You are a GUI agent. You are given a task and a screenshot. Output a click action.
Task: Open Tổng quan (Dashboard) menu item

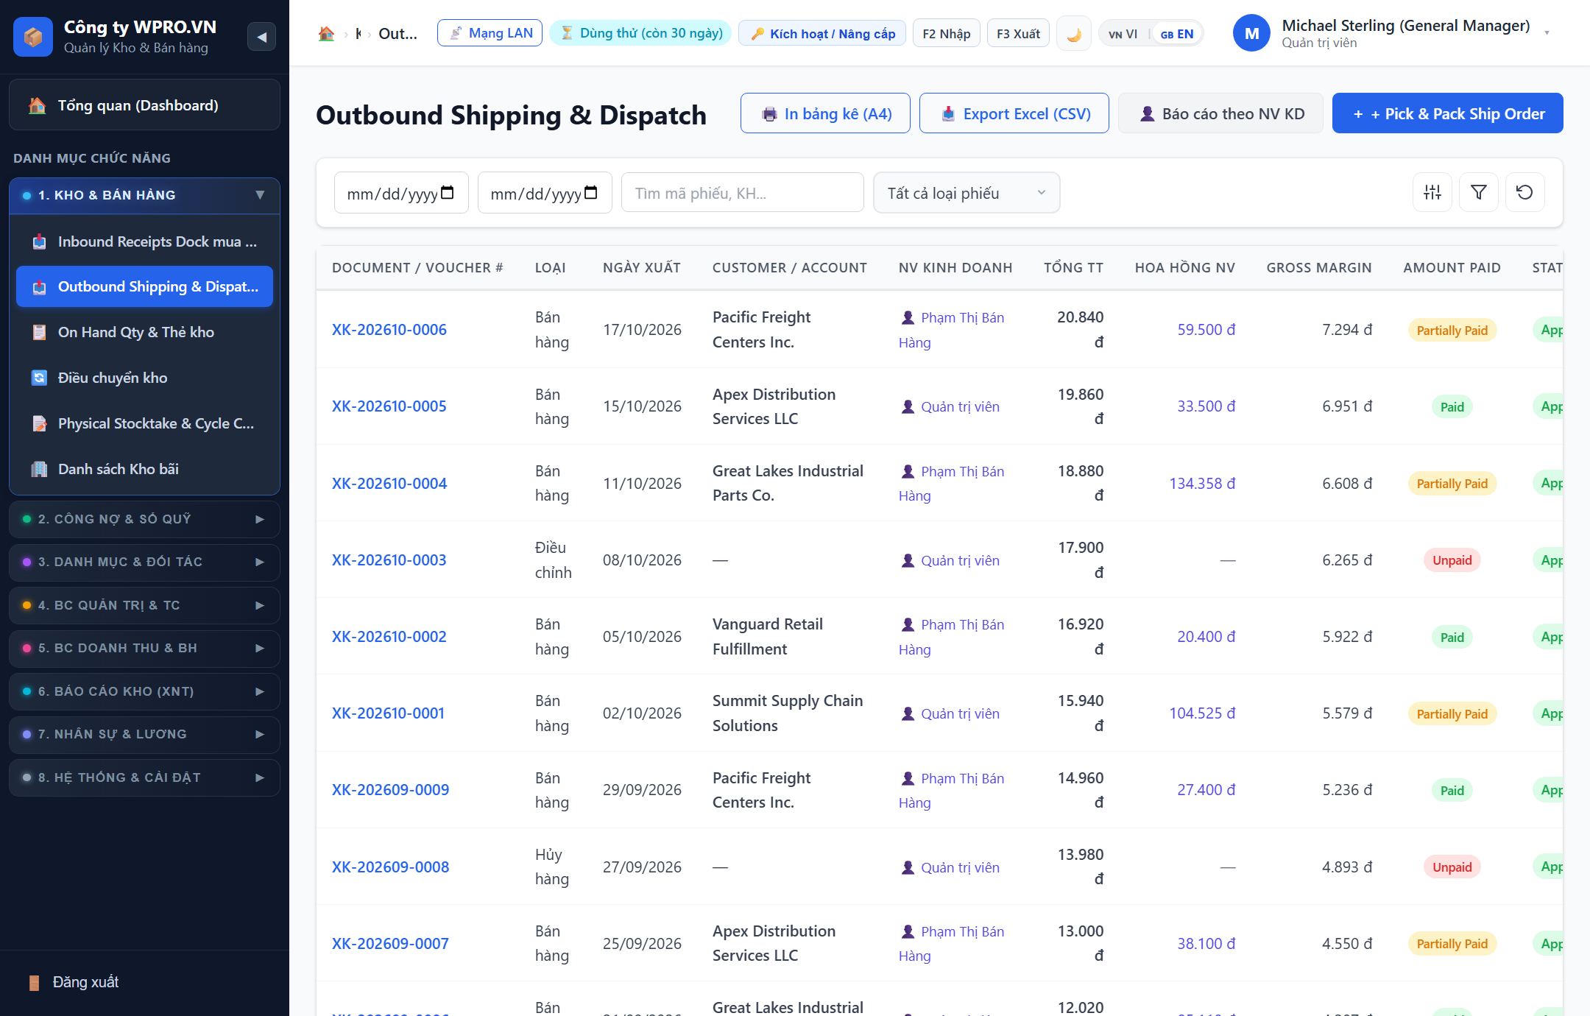[144, 105]
